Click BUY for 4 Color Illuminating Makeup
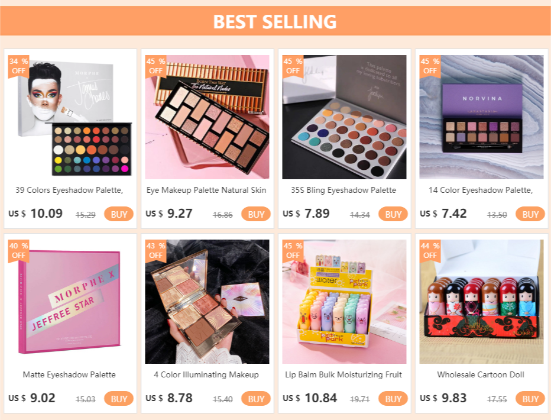The height and width of the screenshot is (420, 551). (x=256, y=399)
